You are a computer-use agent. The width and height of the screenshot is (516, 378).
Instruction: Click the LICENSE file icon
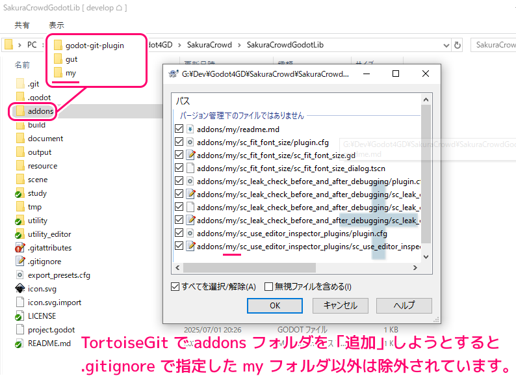(x=20, y=316)
